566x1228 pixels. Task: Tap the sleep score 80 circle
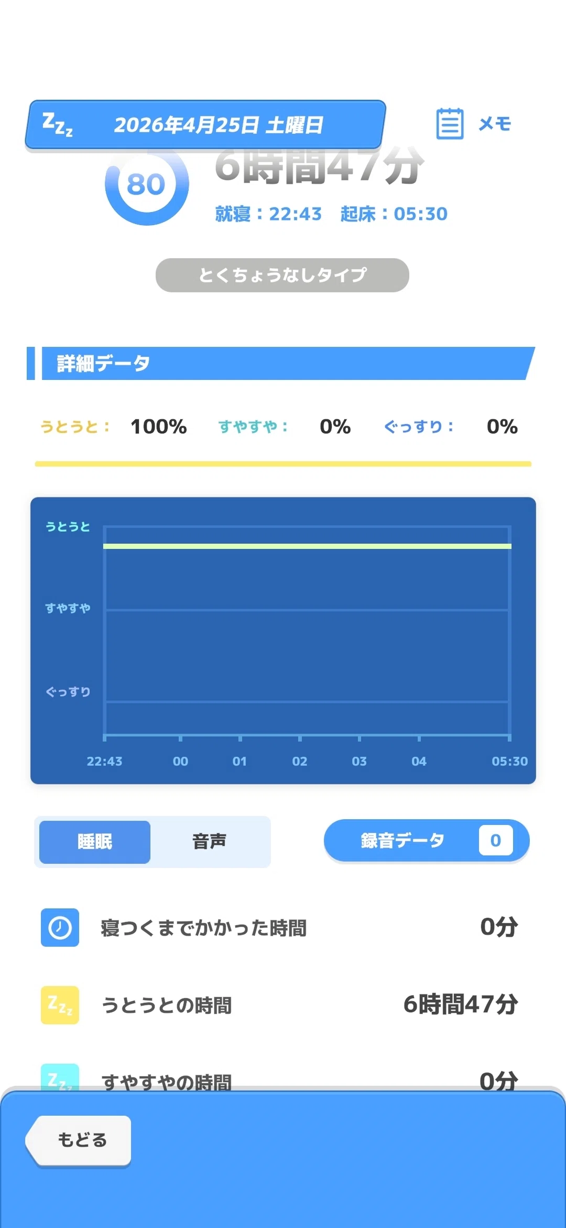click(147, 185)
